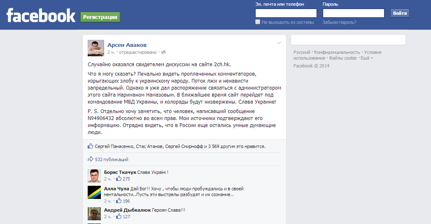Open the Забыли пароль? link
Image resolution: width=431 pixels, height=224 pixels.
tap(339, 22)
